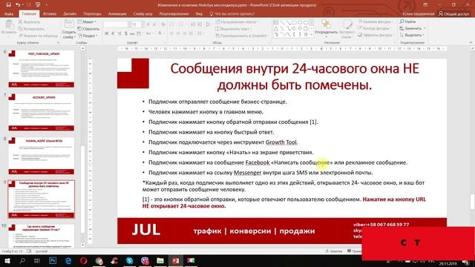This screenshot has height=267, width=475.
Task: Collapse the ribbon with the arrow
Action: pos(471,43)
